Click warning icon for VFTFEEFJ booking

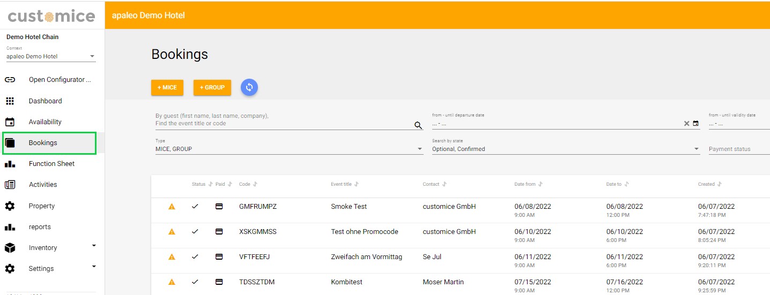[x=172, y=256]
